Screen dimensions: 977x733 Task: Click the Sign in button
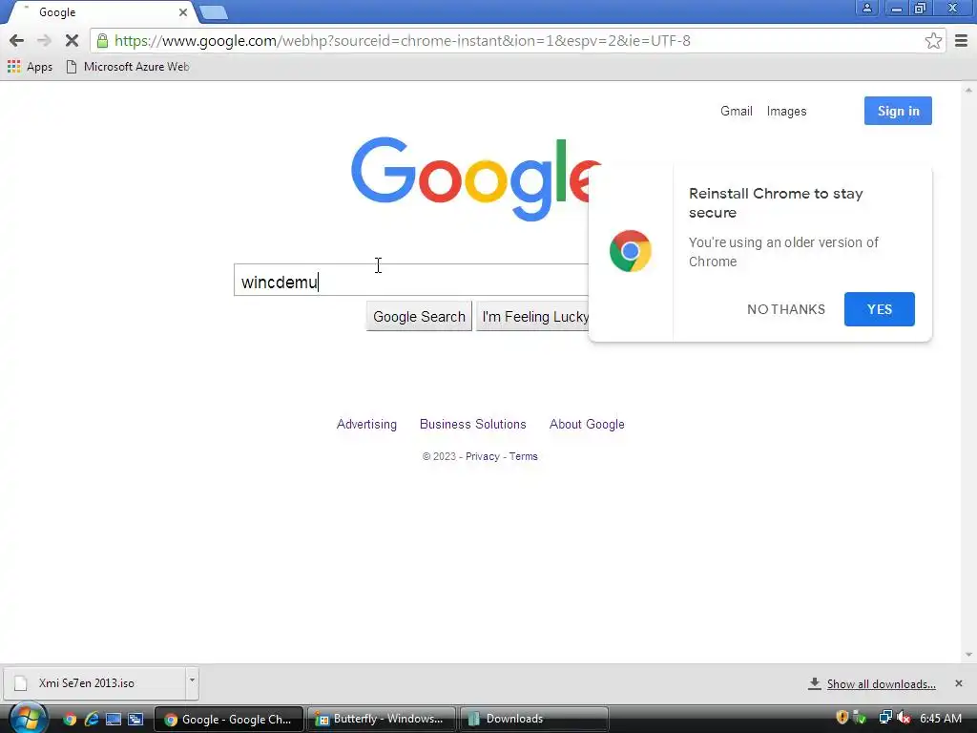[898, 111]
